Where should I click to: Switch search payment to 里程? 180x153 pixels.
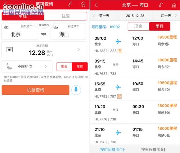coord(80,66)
